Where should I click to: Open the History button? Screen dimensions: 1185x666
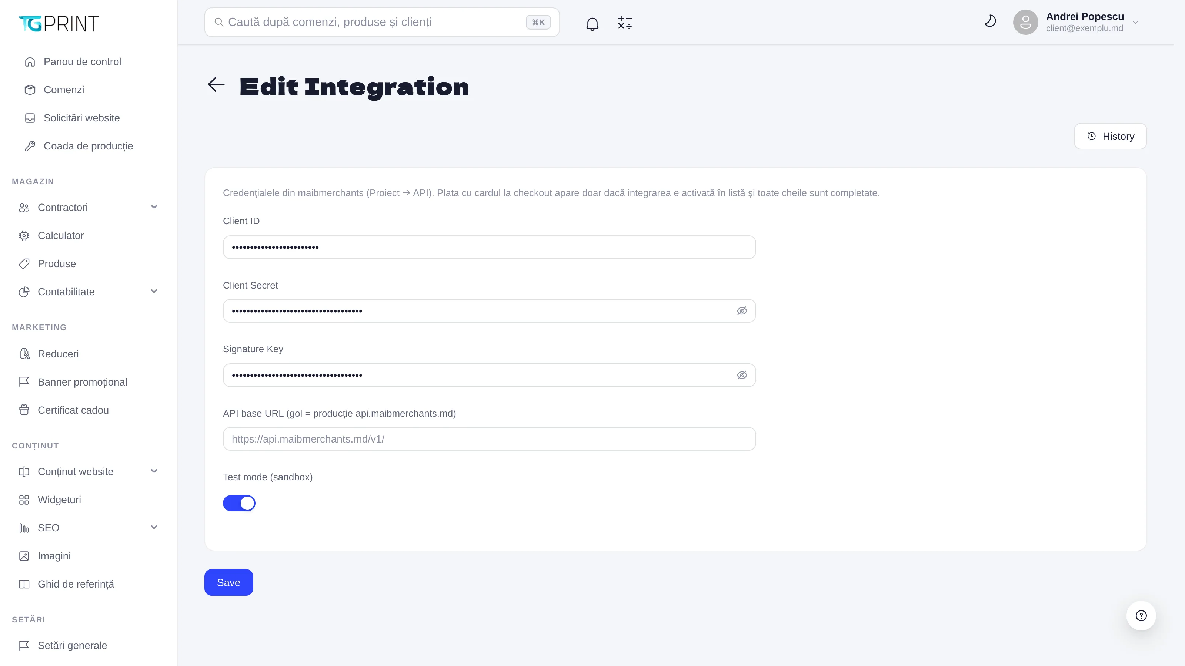(x=1110, y=136)
